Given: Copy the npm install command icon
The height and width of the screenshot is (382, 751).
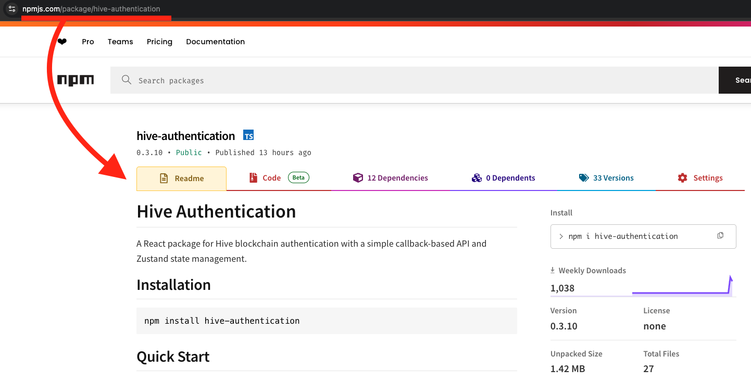Looking at the screenshot, I should pyautogui.click(x=720, y=235).
